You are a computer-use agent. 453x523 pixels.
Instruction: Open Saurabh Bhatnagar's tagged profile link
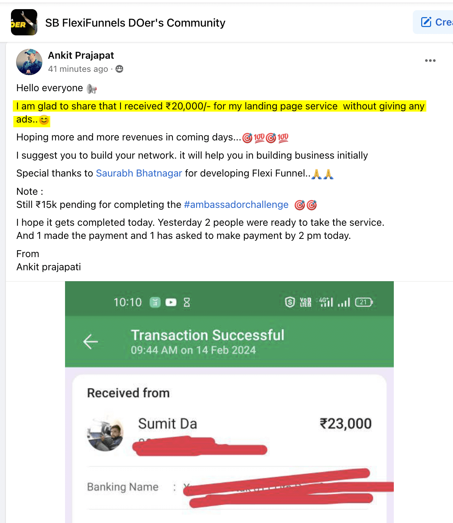tap(139, 173)
